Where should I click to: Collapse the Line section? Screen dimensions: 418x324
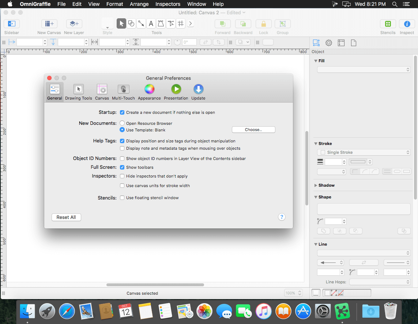click(316, 244)
